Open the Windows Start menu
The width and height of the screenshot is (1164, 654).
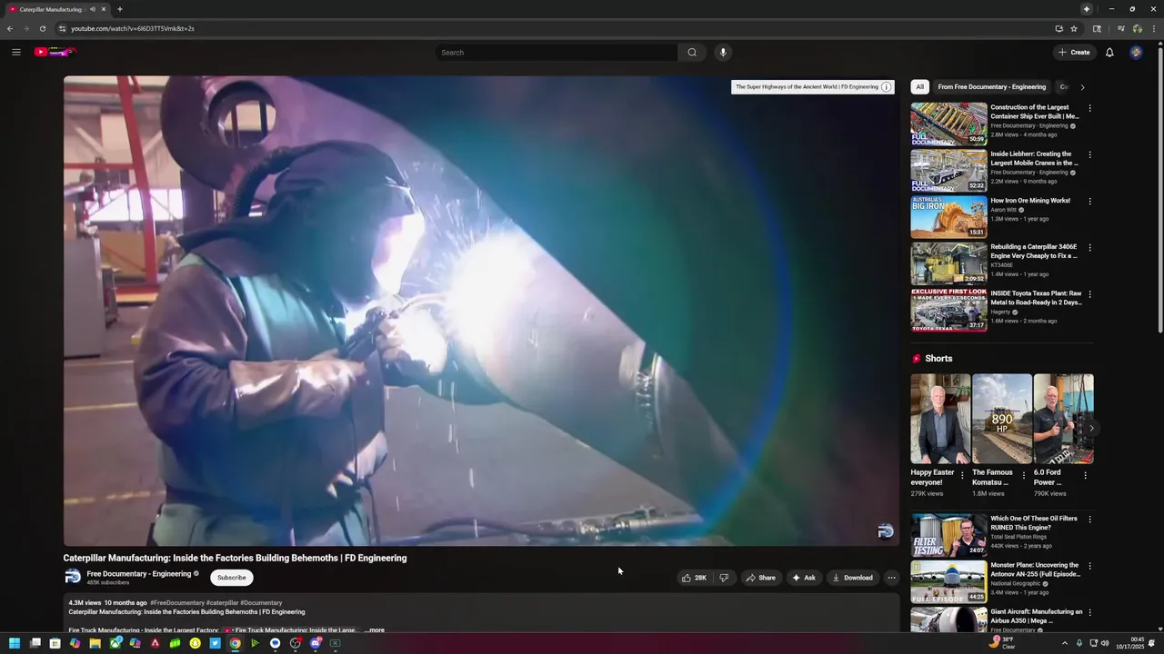coord(15,643)
